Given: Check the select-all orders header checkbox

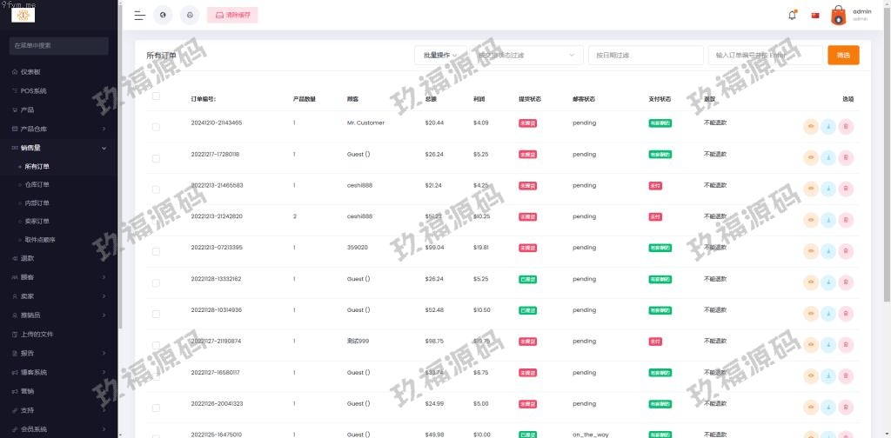Looking at the screenshot, I should click(156, 96).
